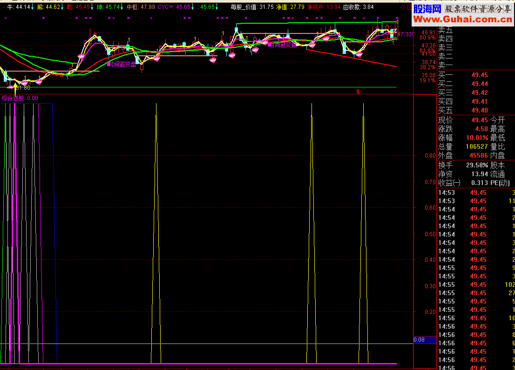The image size is (515, 370).
Task: Click the 0.50 axis tick on indicator scale
Action: 430,234
